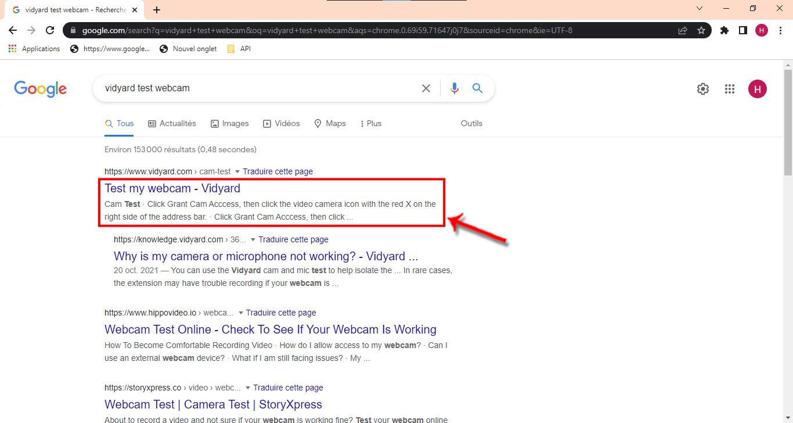Translate the knowledge.vidyard.com result page
The image size is (793, 423).
point(293,239)
